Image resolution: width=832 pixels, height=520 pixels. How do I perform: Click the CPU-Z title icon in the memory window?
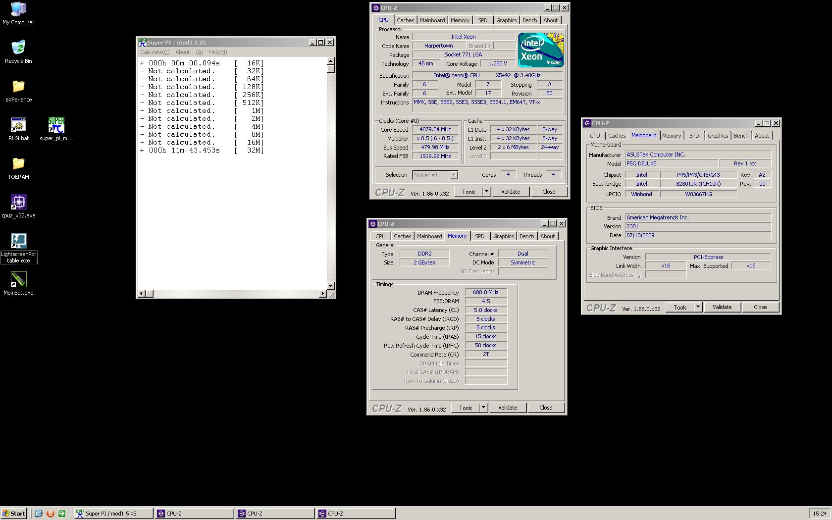[373, 224]
